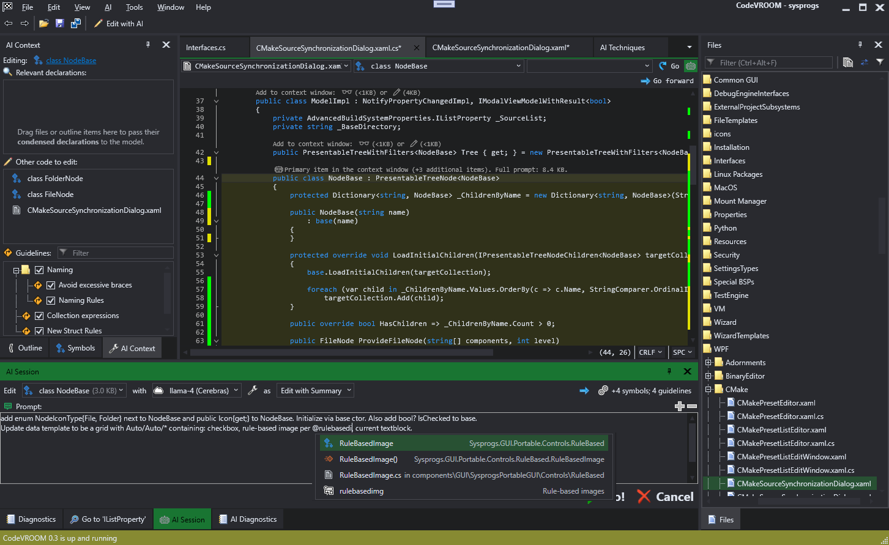The width and height of the screenshot is (889, 545).
Task: Click the Go button in editor header
Action: tap(669, 66)
